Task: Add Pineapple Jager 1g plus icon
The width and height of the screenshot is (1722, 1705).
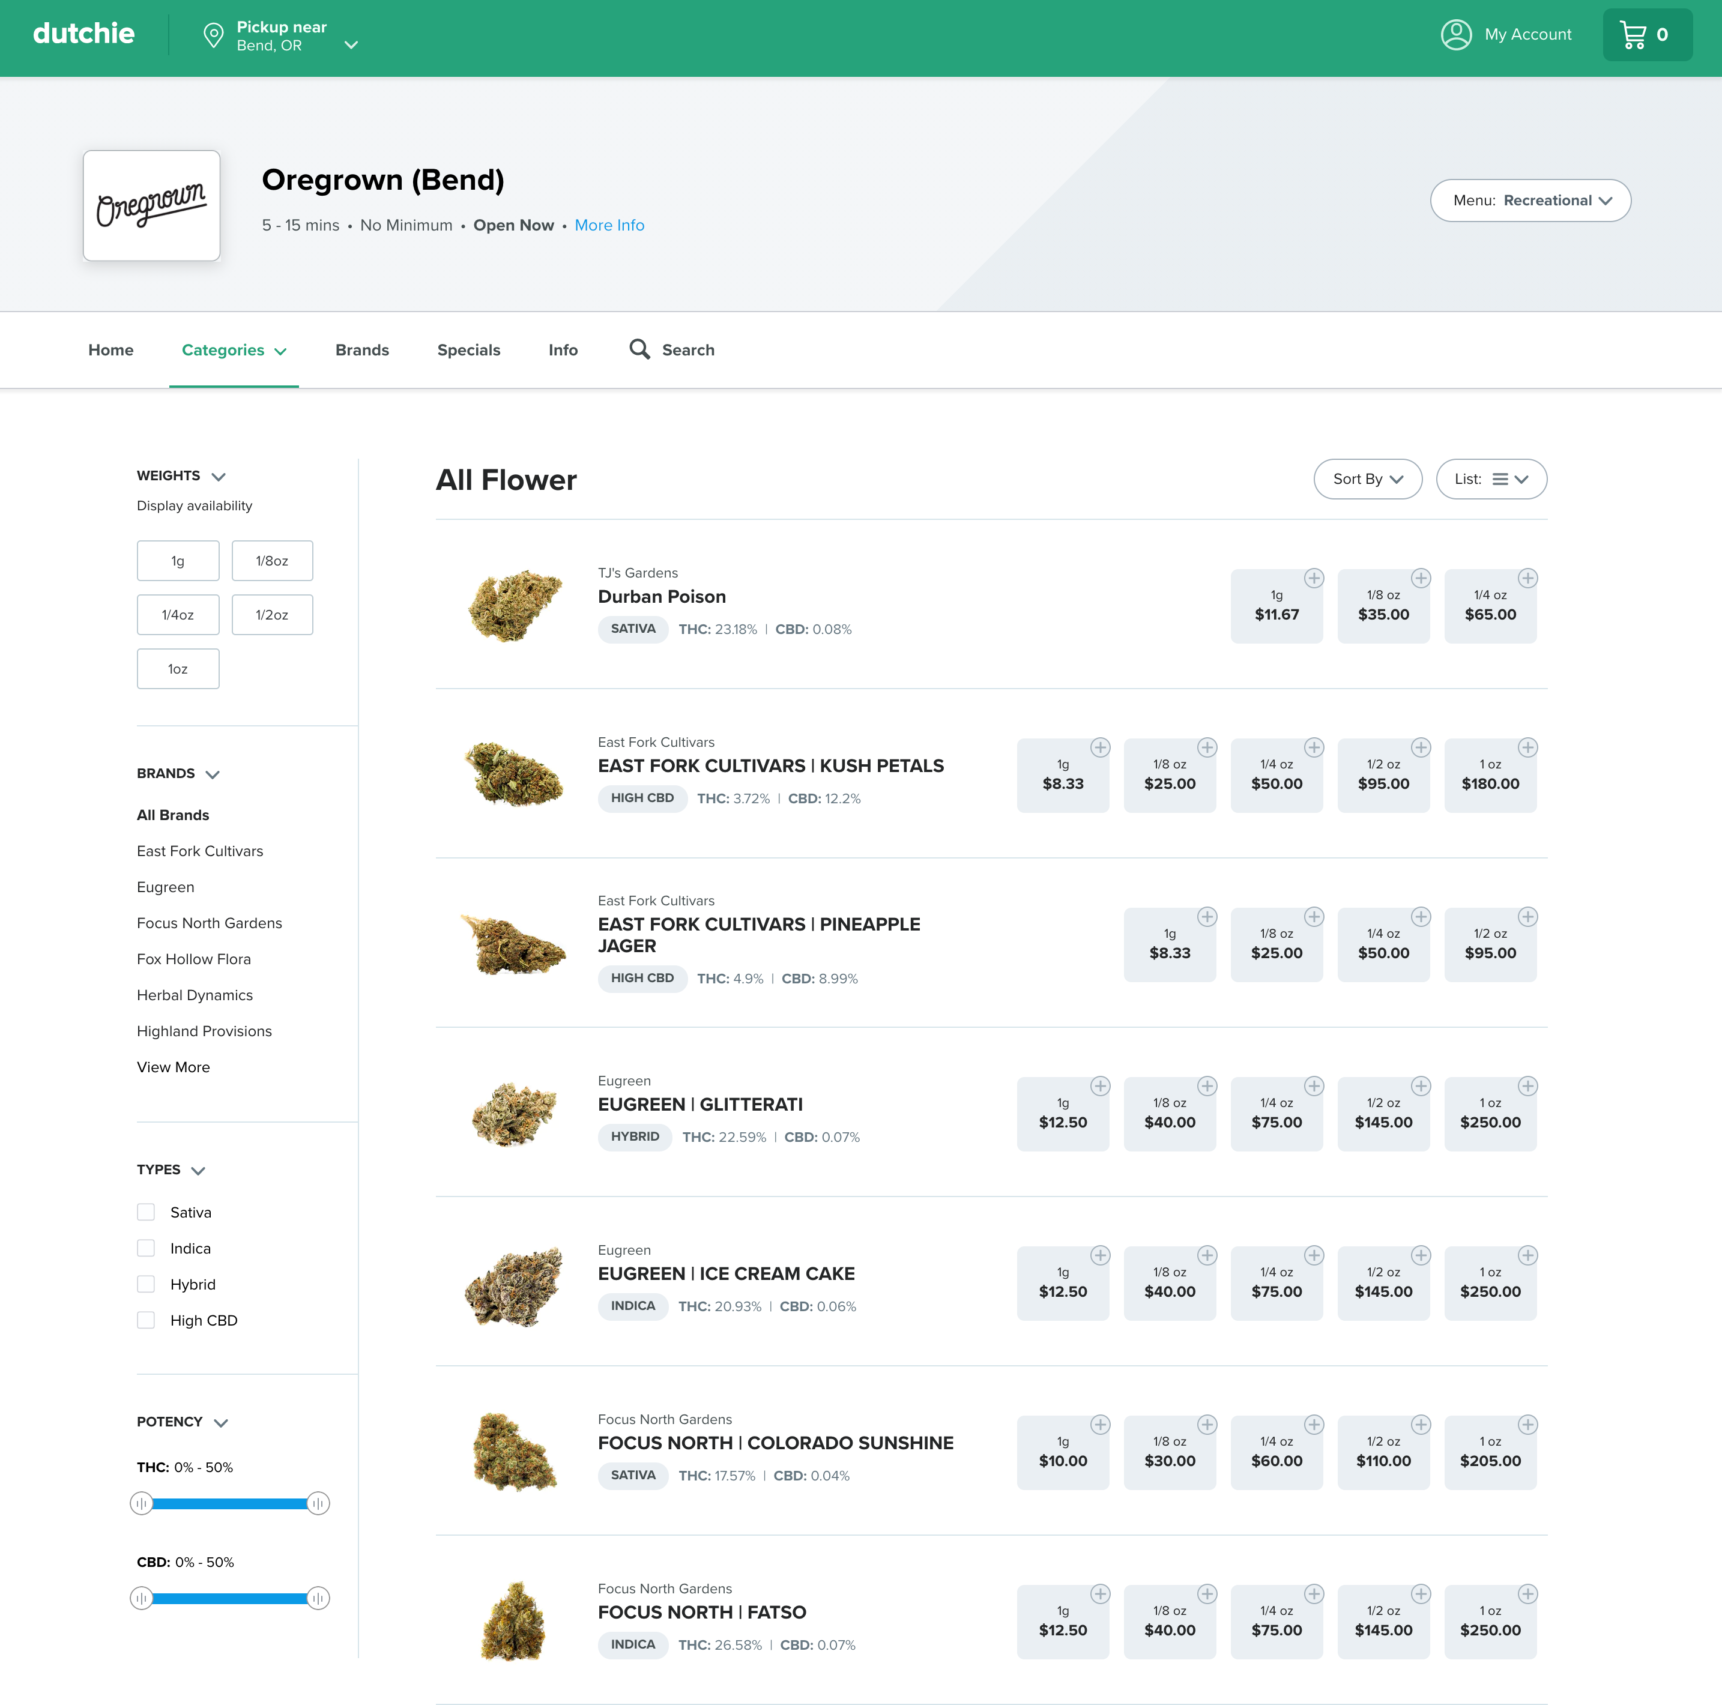Action: coord(1207,916)
